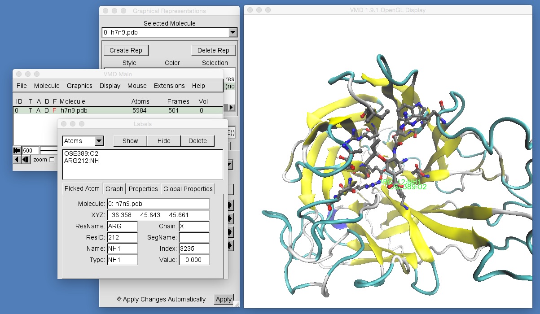Switch to the Graph tab in Labels
Image resolution: width=540 pixels, height=314 pixels.
coord(114,188)
